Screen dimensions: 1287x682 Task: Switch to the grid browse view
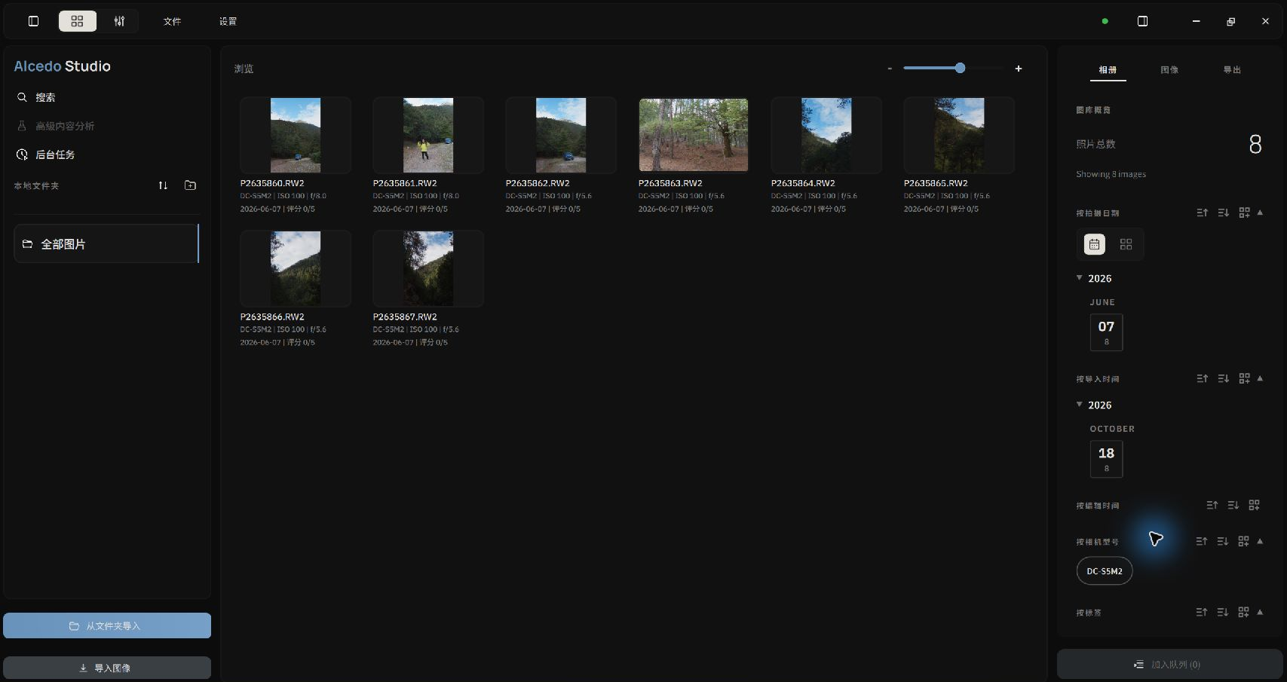(x=77, y=21)
